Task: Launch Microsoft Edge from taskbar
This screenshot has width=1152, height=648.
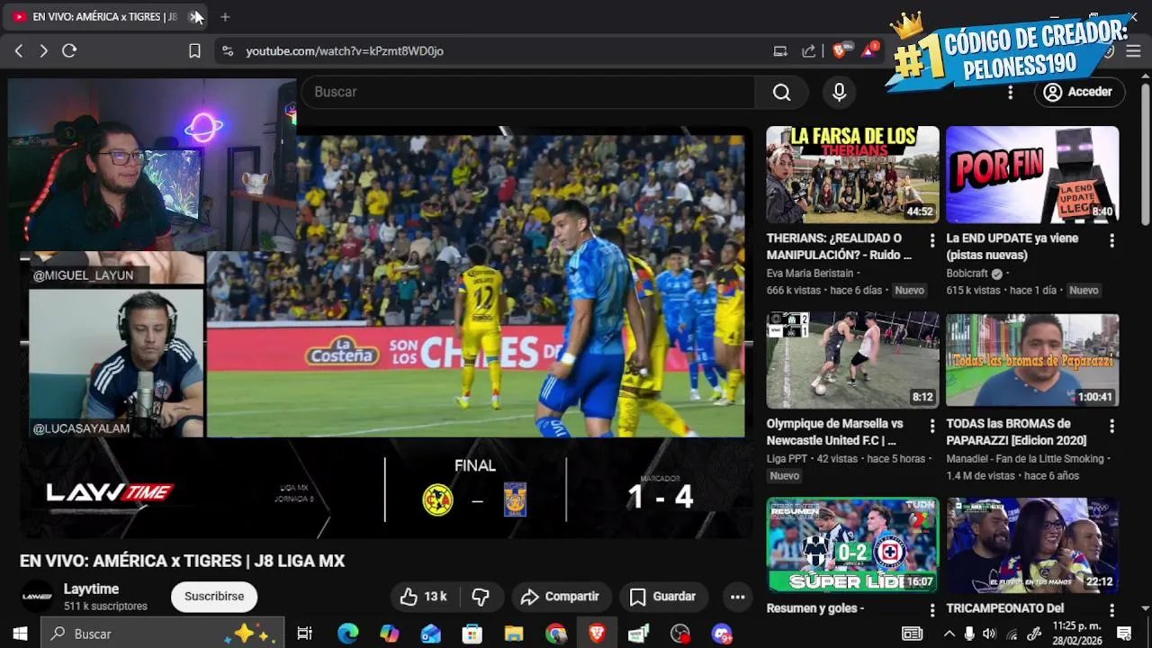Action: coord(347,634)
